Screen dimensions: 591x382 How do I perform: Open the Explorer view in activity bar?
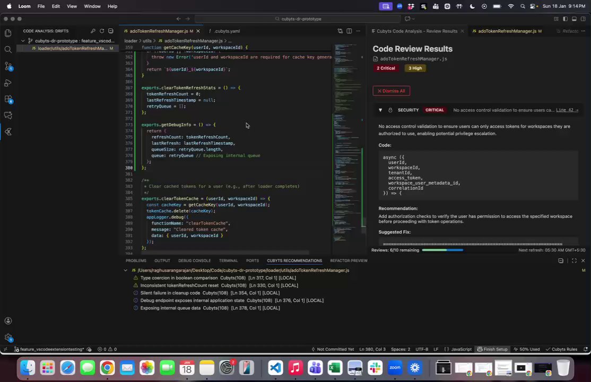coord(8,33)
